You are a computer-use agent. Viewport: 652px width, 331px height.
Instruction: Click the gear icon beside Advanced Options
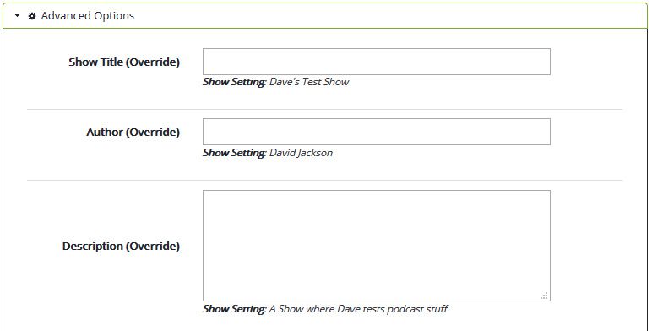[31, 16]
